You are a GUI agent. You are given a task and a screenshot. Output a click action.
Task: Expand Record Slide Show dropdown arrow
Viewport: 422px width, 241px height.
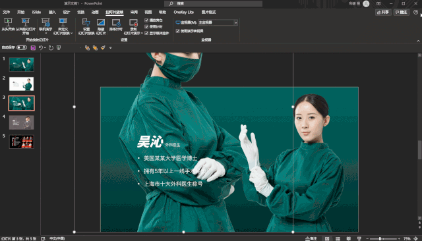coord(142,34)
